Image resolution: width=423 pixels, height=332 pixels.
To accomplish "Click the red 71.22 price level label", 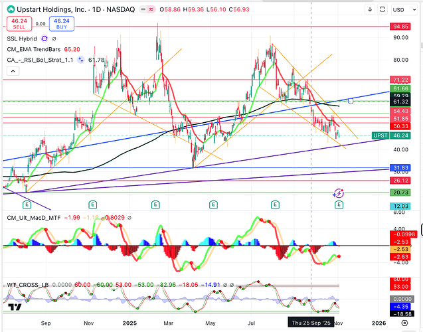I will [400, 80].
